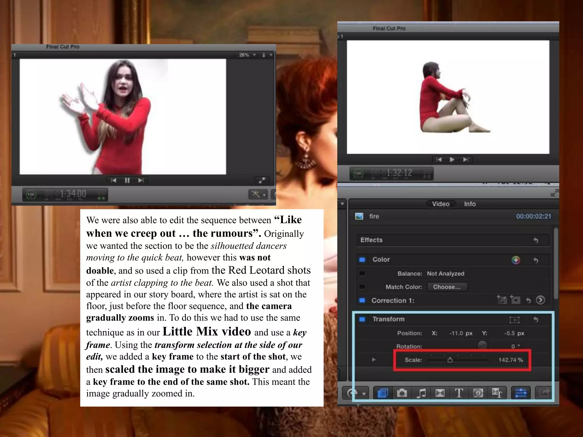Switch to the Info tab
Viewport: 583px width, 437px height.
[470, 204]
